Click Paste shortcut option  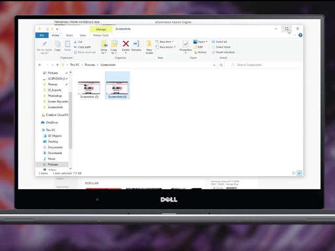85,52
